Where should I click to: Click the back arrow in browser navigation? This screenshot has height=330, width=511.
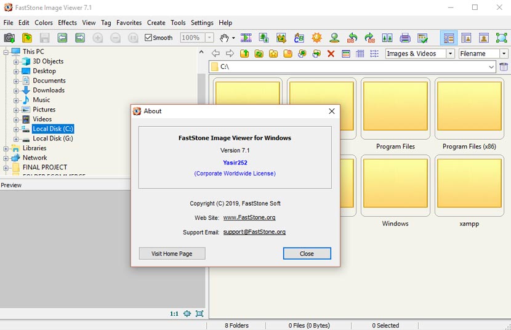click(215, 54)
